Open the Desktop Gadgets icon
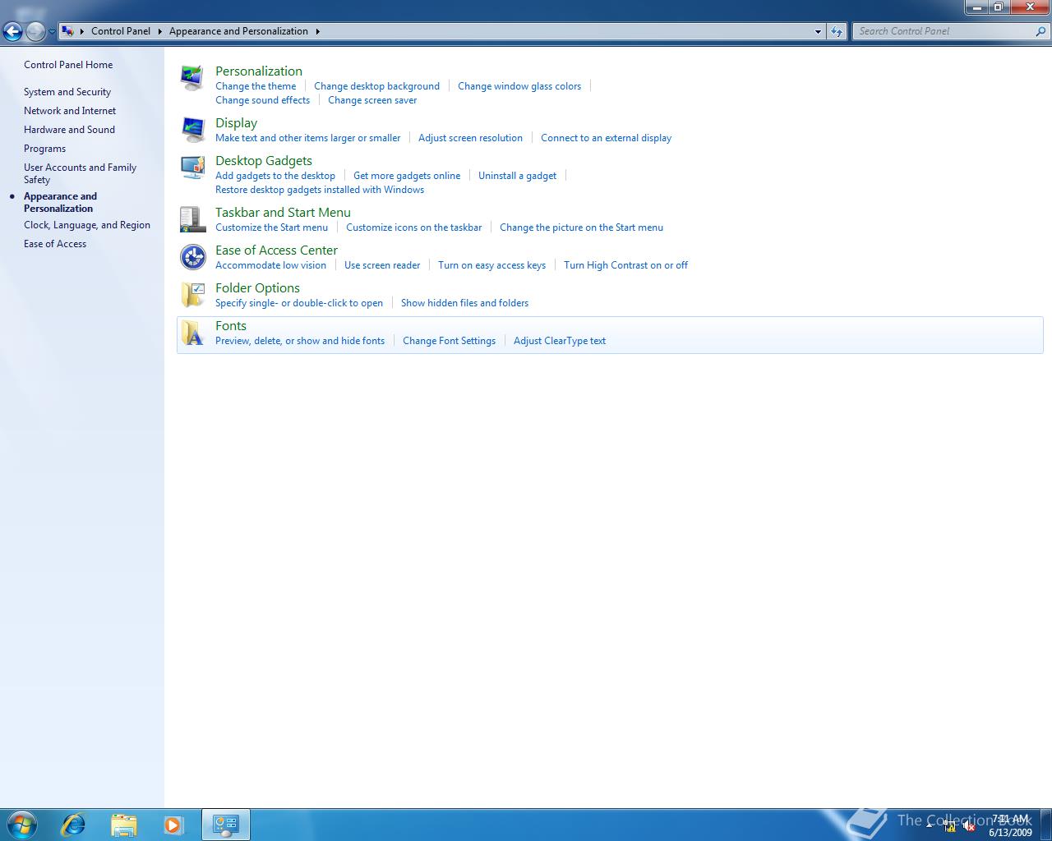1052x841 pixels. coord(192,168)
